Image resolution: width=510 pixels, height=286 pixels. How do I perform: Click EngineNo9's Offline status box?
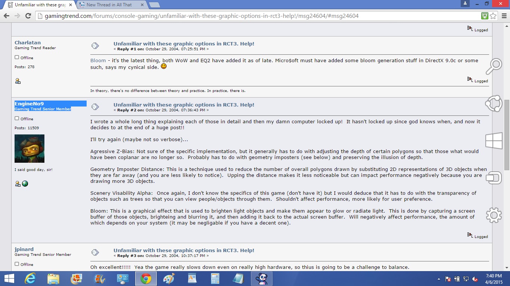(x=17, y=118)
